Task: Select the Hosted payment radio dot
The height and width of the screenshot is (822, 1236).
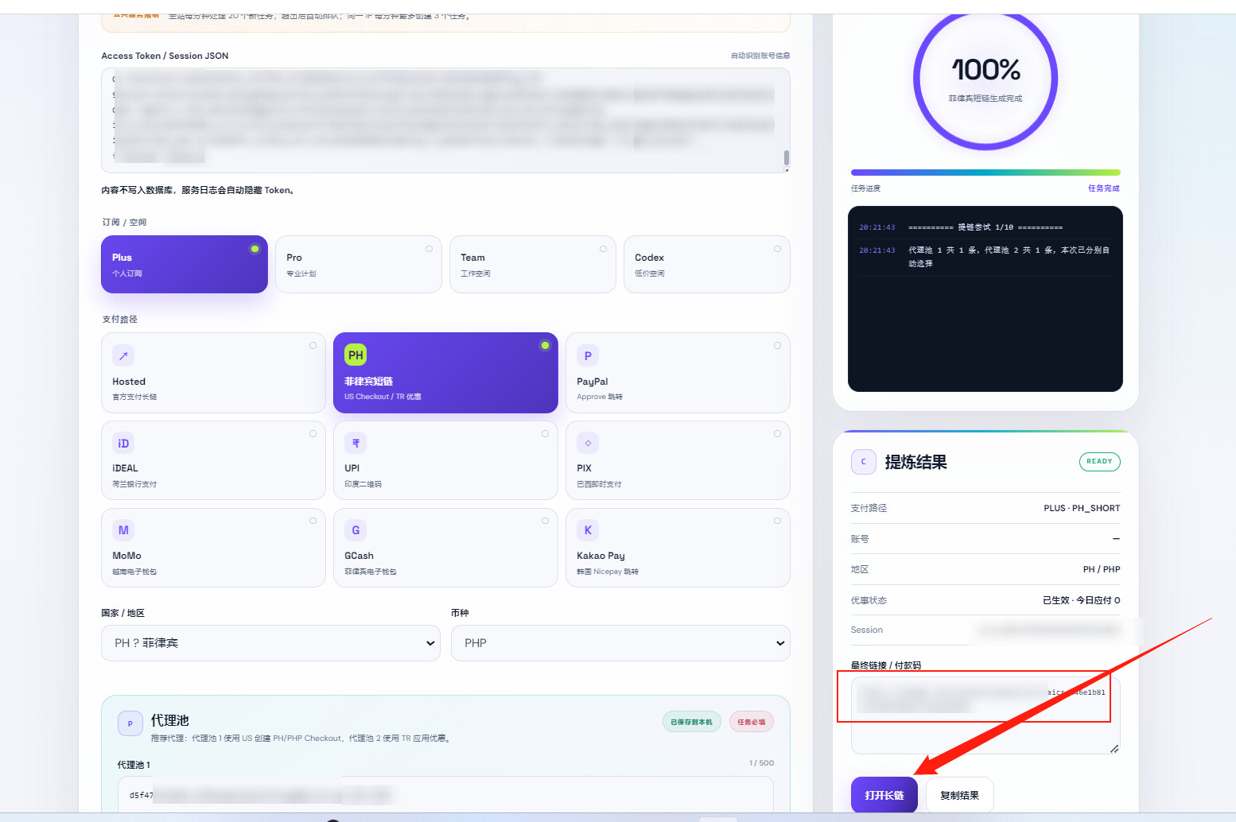Action: coord(313,346)
